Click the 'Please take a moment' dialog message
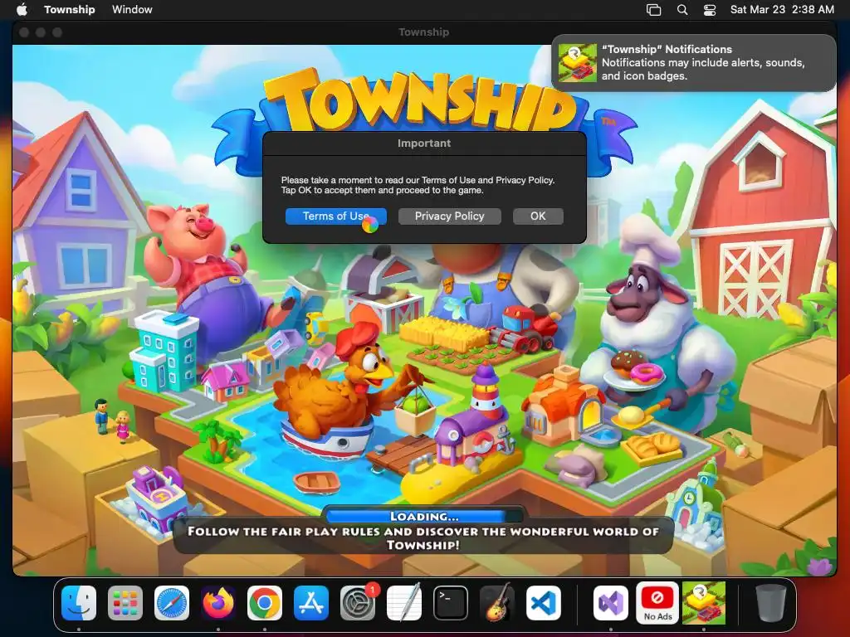The image size is (850, 637). pyautogui.click(x=418, y=185)
